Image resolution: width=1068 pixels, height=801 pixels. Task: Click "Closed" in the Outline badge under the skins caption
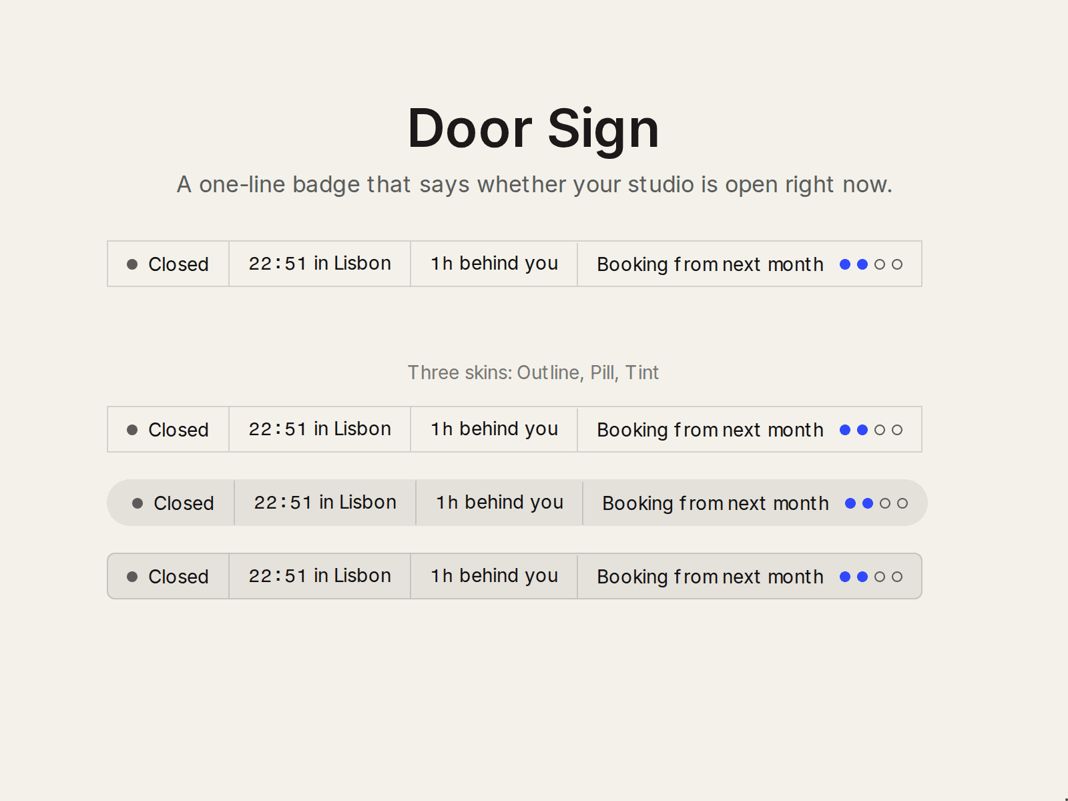[178, 430]
